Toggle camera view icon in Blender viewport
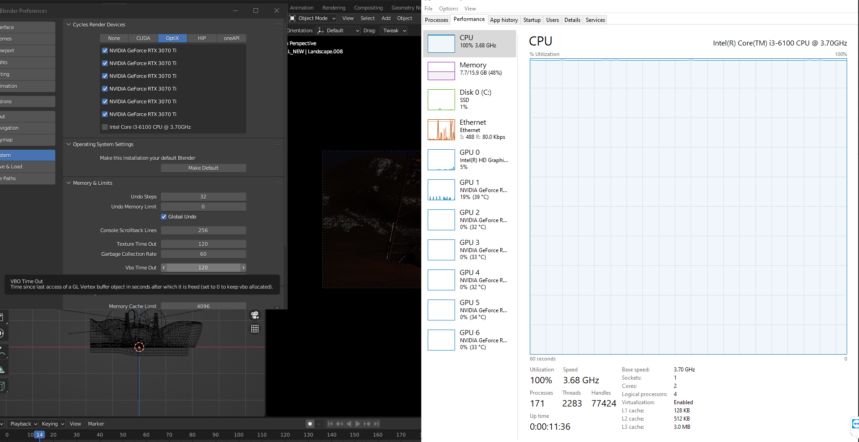Viewport: 859px width, 442px height. point(255,315)
